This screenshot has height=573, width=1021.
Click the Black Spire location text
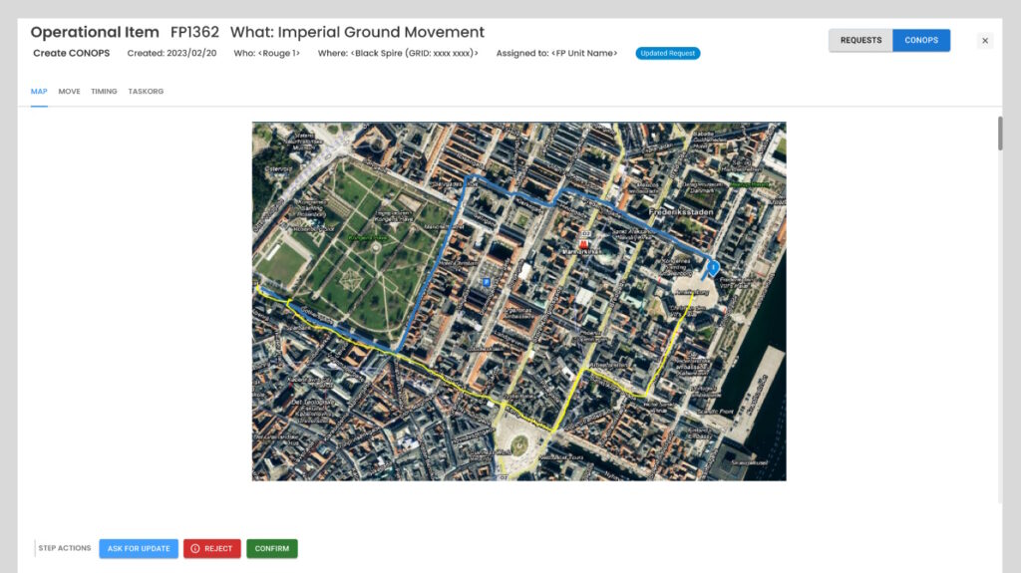coord(398,54)
